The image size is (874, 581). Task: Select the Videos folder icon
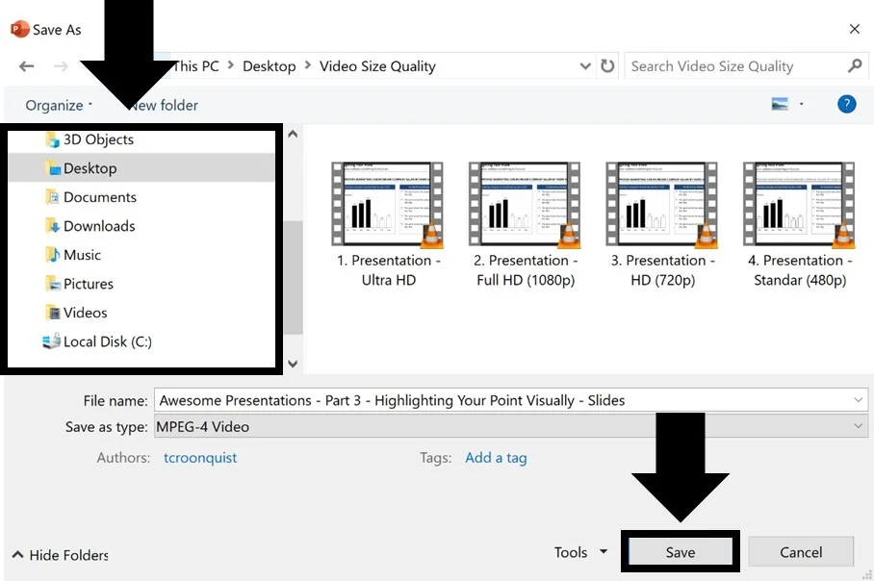pyautogui.click(x=52, y=313)
